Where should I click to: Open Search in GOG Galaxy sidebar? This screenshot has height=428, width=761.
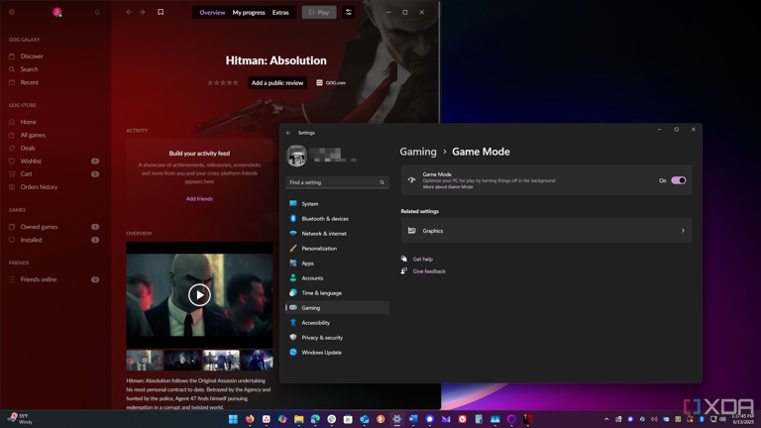click(x=29, y=69)
